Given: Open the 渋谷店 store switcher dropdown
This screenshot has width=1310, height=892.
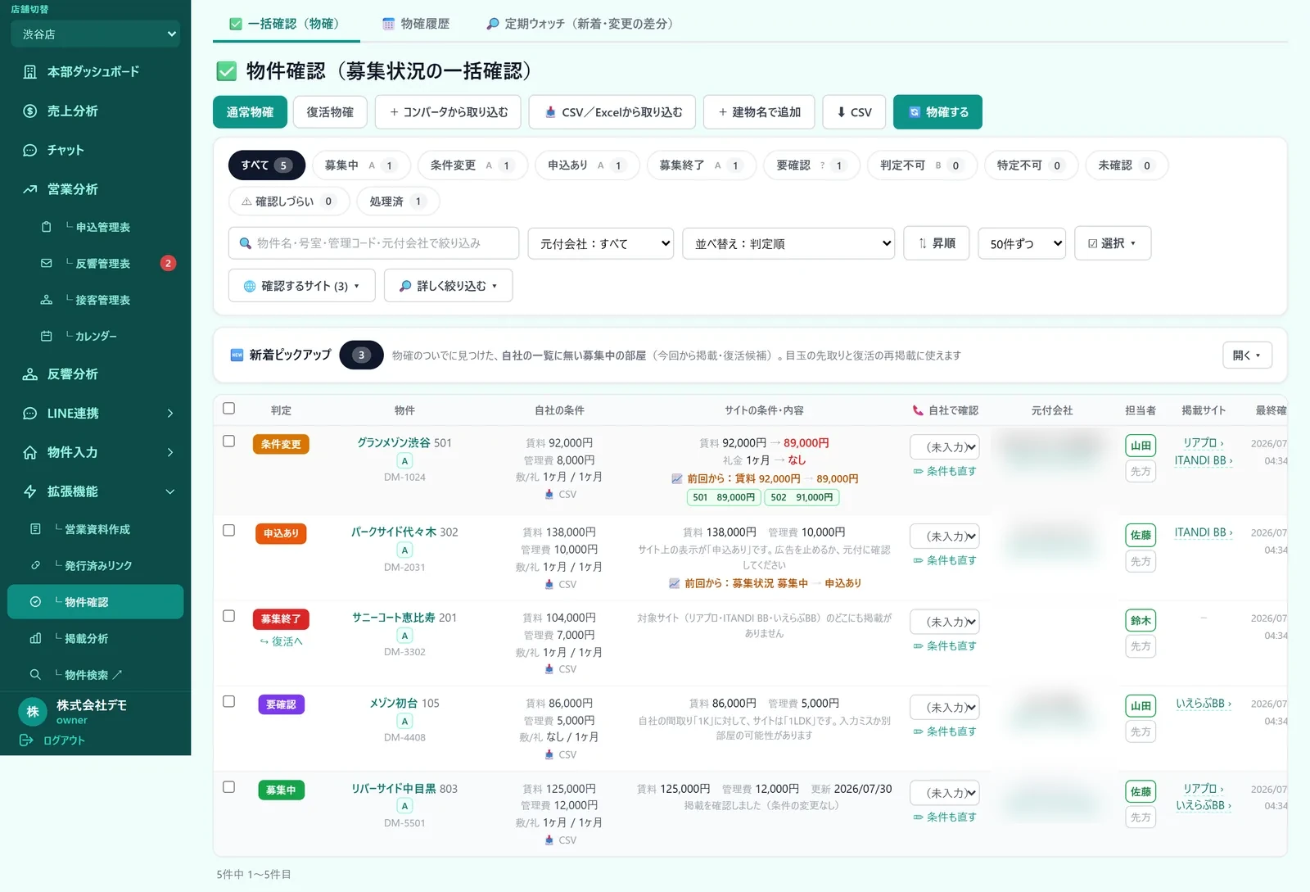Looking at the screenshot, I should tap(96, 34).
